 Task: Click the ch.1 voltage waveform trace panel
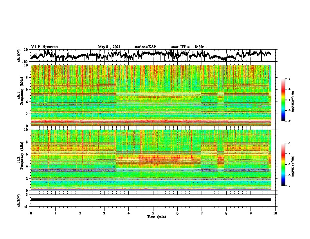154,55
